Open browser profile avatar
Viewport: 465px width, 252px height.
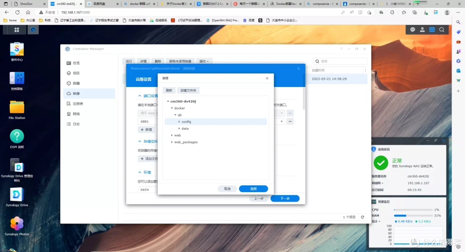(447, 12)
